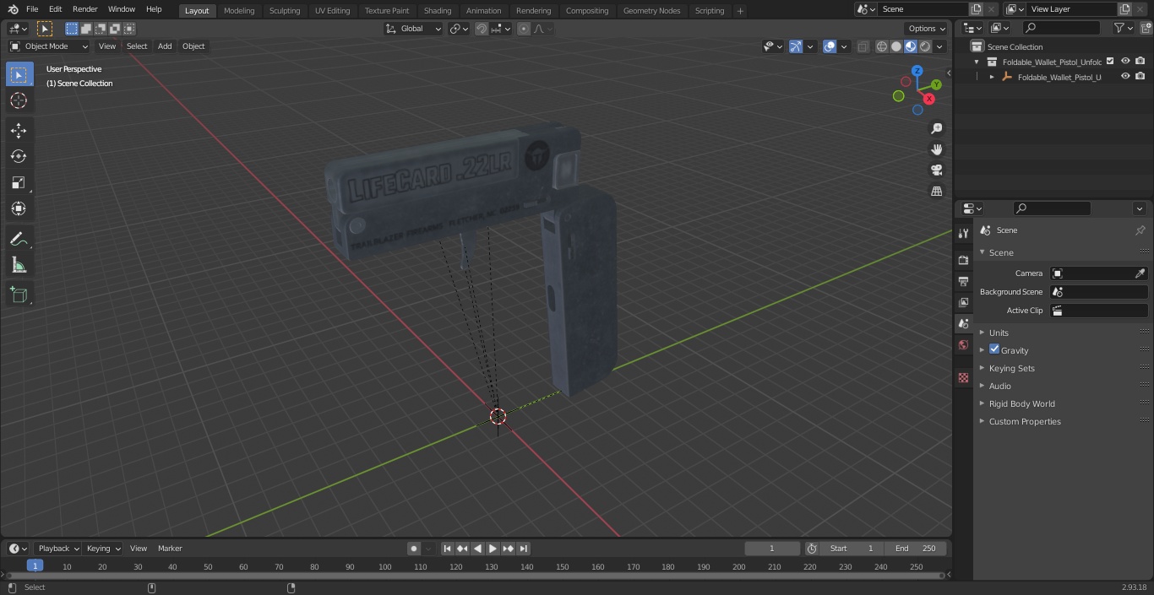
Task: Open the Object Mode dropdown
Action: (x=49, y=46)
